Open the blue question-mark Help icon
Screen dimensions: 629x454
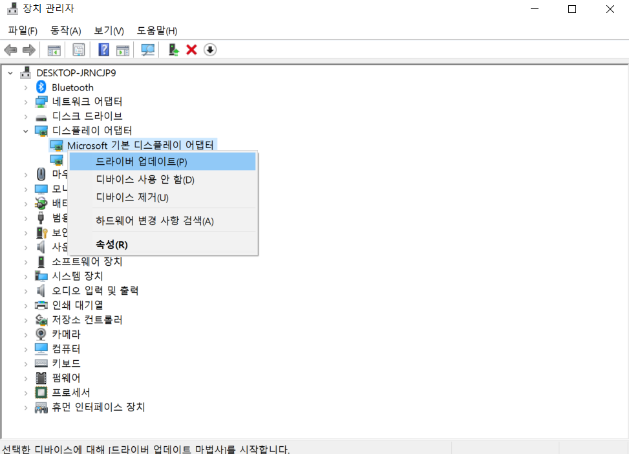(x=104, y=50)
